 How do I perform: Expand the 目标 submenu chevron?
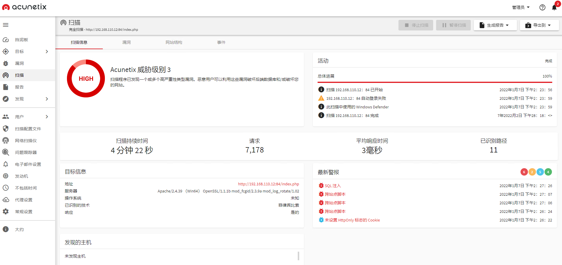[x=47, y=52]
